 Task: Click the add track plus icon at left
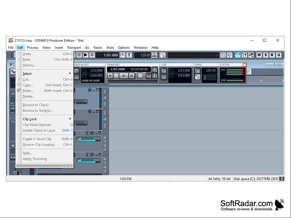pos(13,71)
